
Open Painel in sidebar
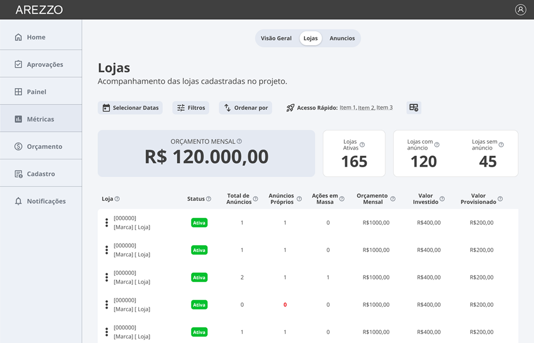[x=41, y=91]
